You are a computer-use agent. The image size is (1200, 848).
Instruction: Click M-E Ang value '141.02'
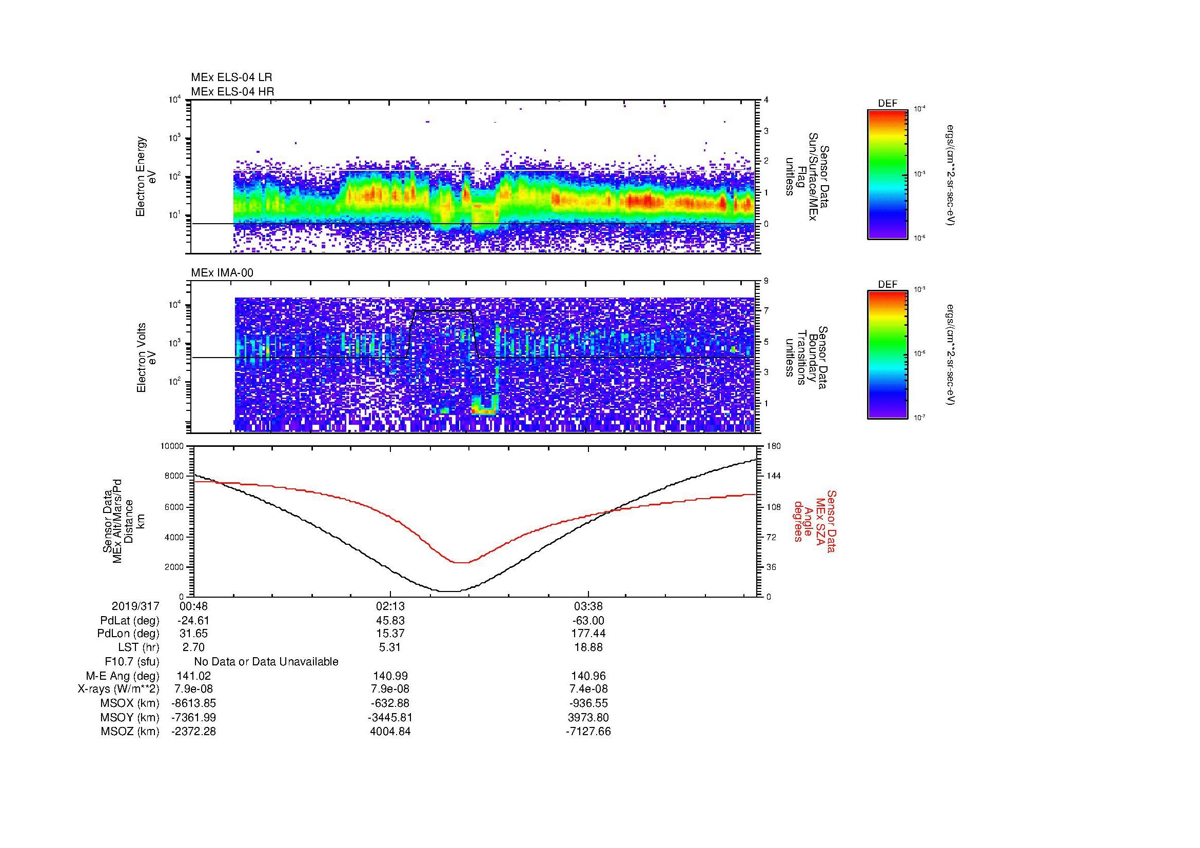pos(193,676)
